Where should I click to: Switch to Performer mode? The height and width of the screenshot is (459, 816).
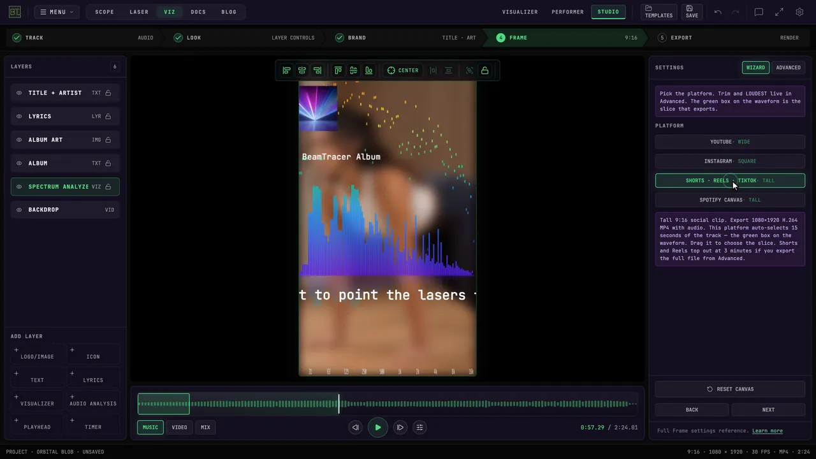pyautogui.click(x=567, y=11)
